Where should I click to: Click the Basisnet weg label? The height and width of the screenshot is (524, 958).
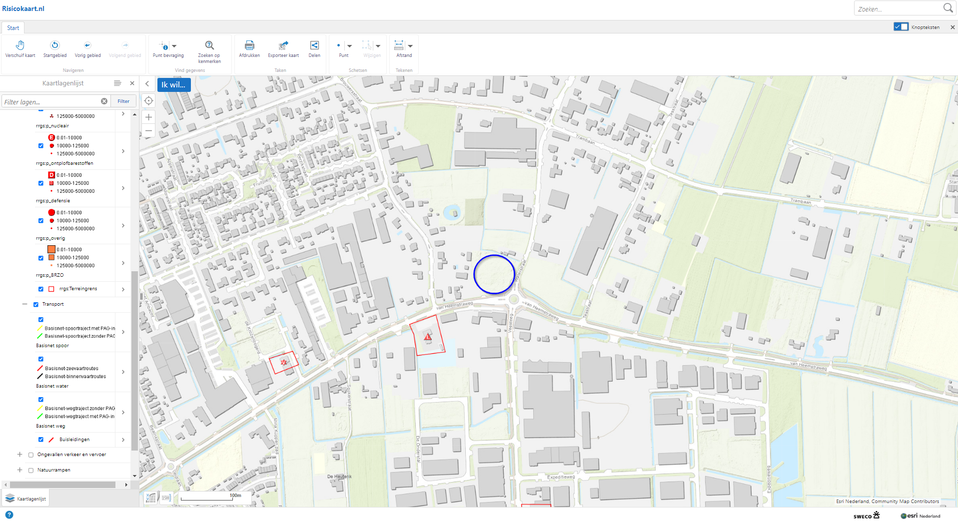[x=50, y=426]
